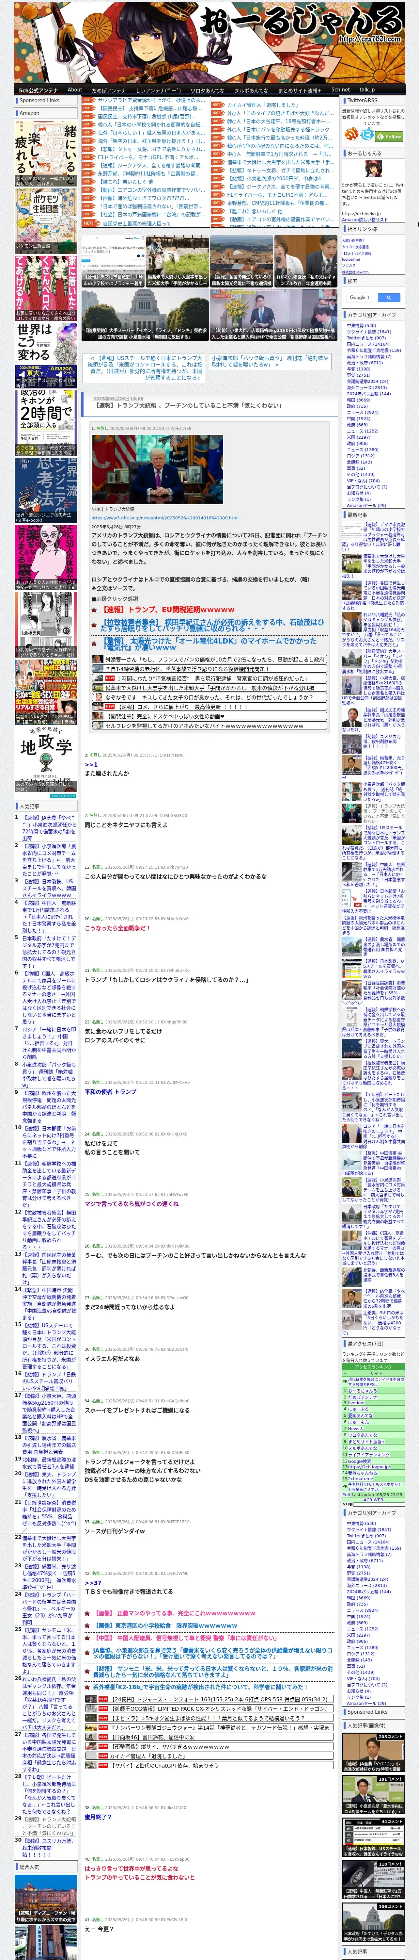Open the About menu item
Viewport: 419px width, 1960px height.
74,89
